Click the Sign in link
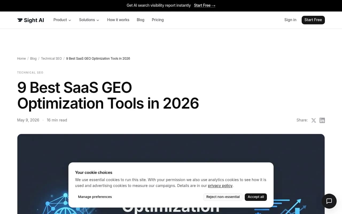 click(x=290, y=20)
